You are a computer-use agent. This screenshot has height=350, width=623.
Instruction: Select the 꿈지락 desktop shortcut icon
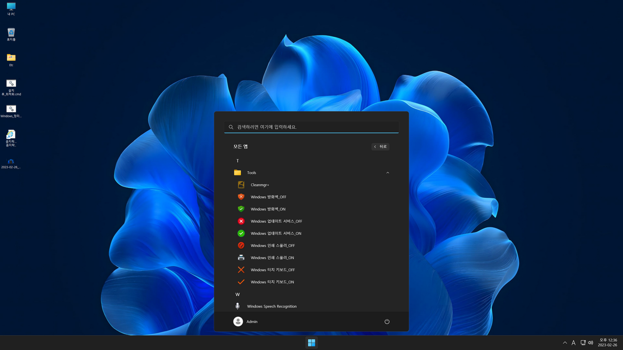pos(11,138)
